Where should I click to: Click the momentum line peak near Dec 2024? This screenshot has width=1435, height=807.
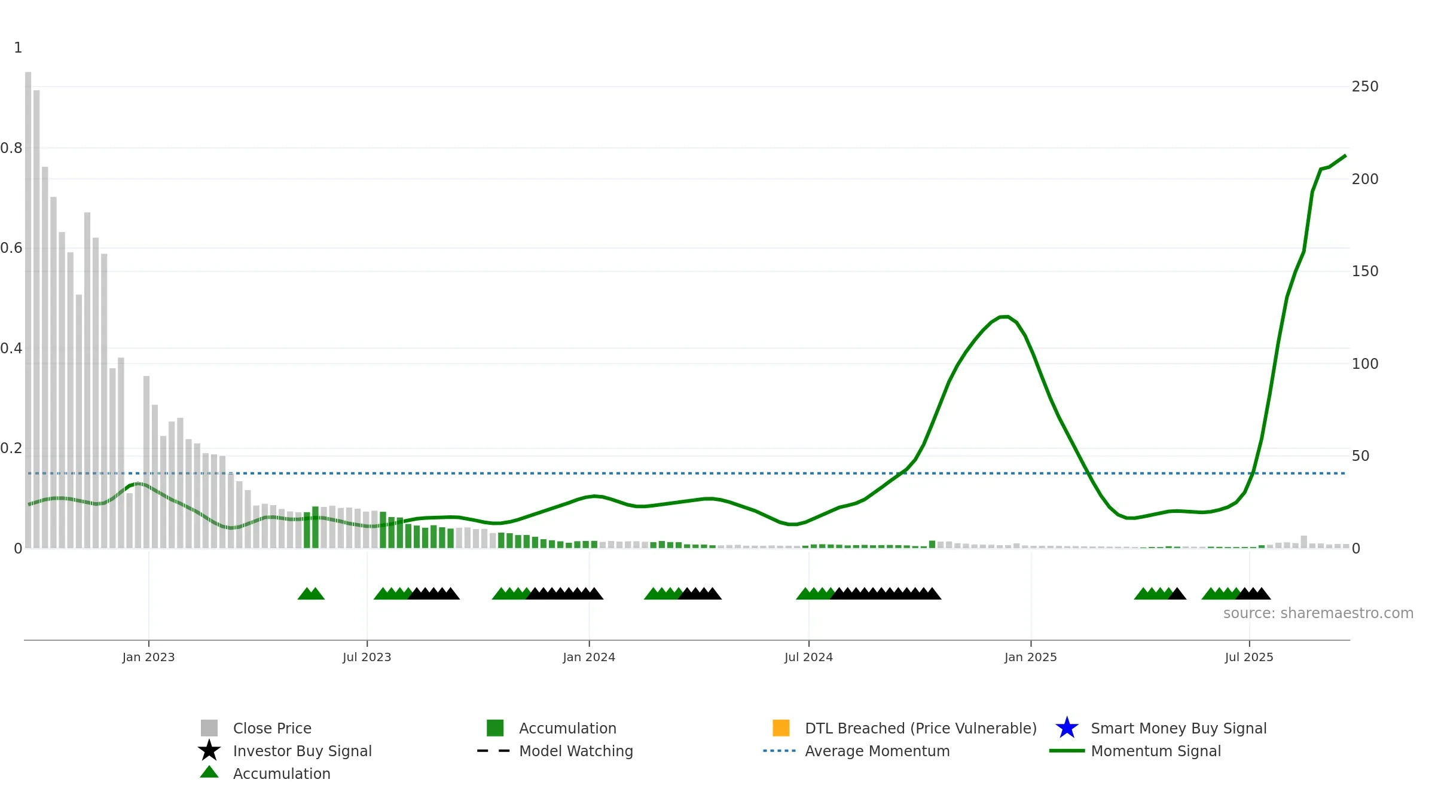pos(1004,316)
